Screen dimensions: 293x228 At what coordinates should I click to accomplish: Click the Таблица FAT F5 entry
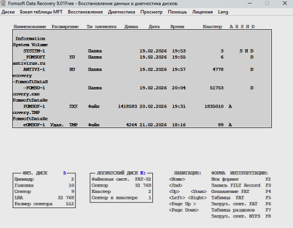click(x=241, y=198)
